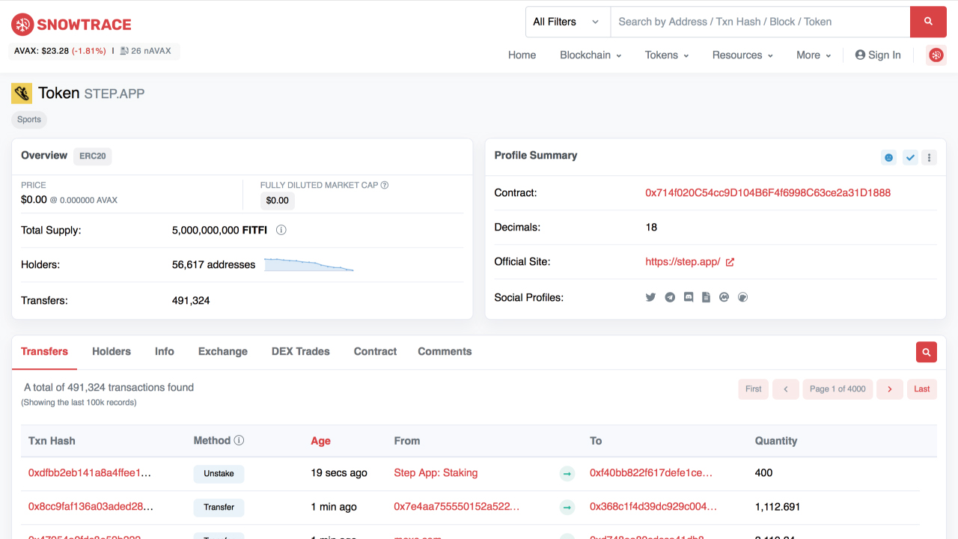Image resolution: width=958 pixels, height=539 pixels.
Task: Click the holders trend sparkline chart
Action: point(308,264)
